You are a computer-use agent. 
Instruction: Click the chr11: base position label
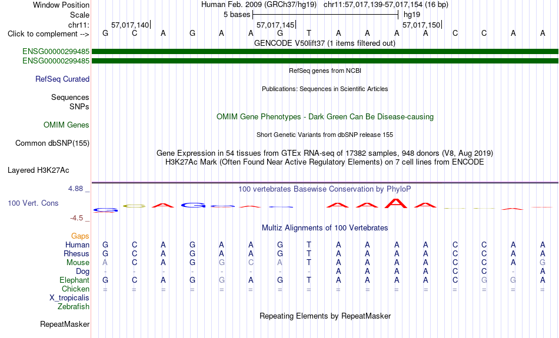(x=78, y=25)
